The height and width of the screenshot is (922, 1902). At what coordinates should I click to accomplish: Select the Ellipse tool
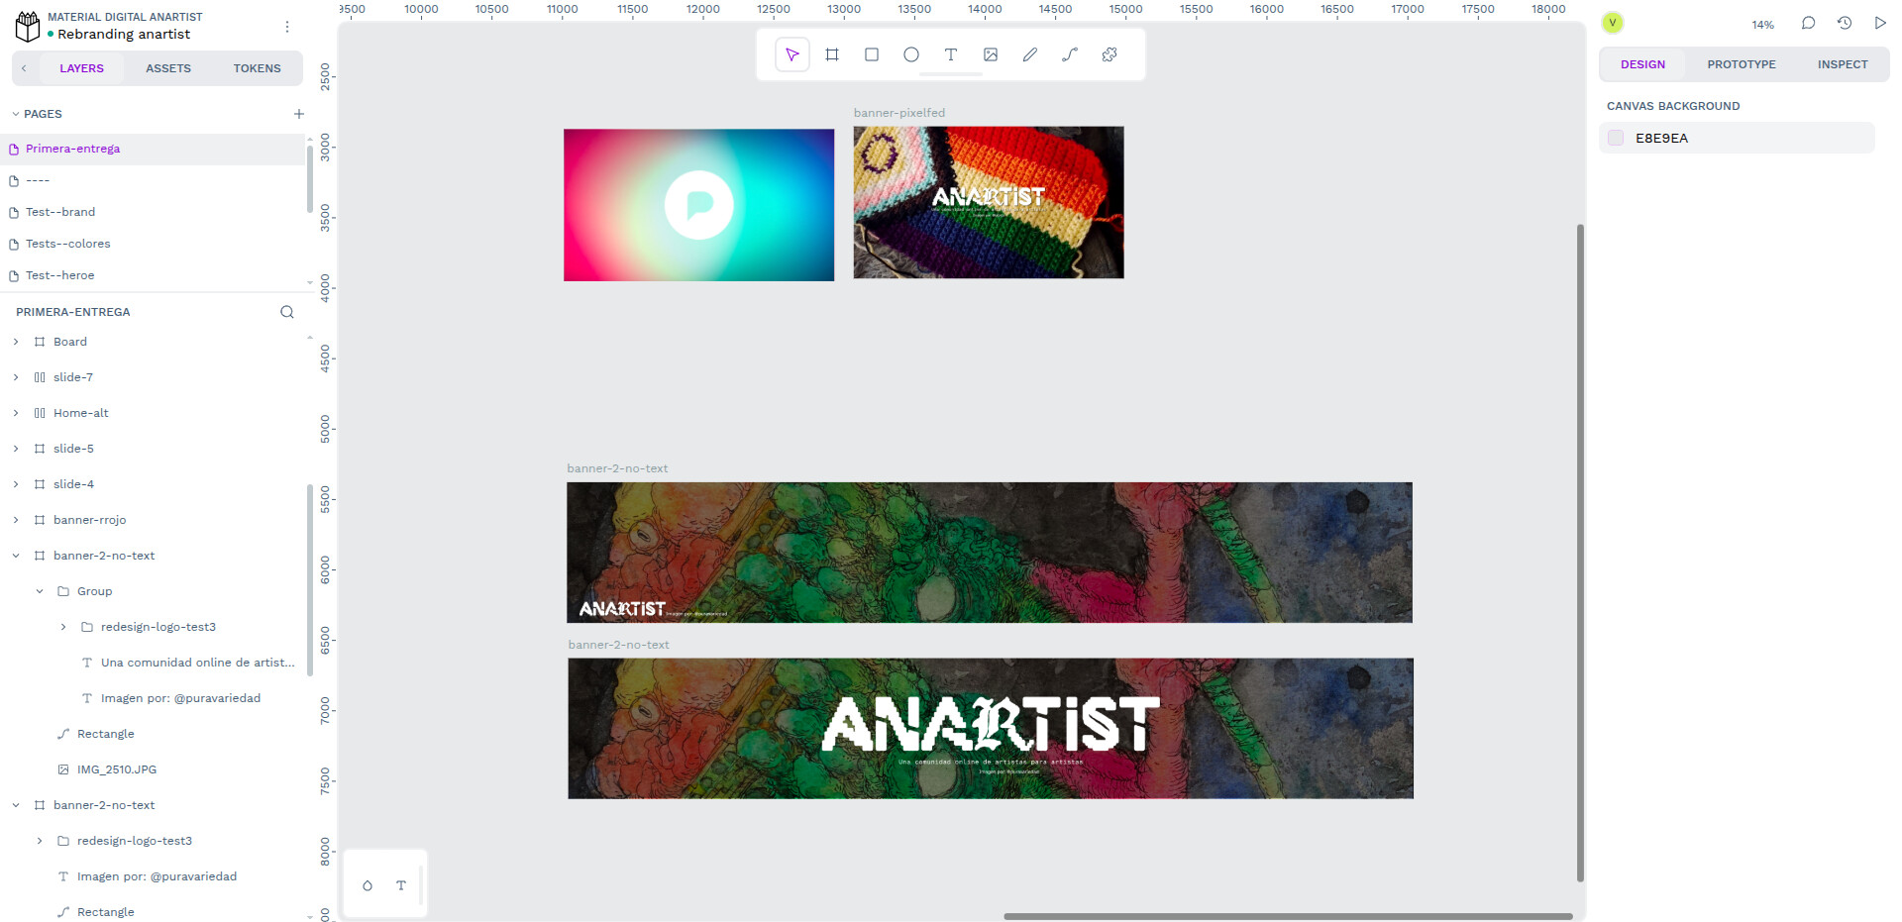[911, 54]
